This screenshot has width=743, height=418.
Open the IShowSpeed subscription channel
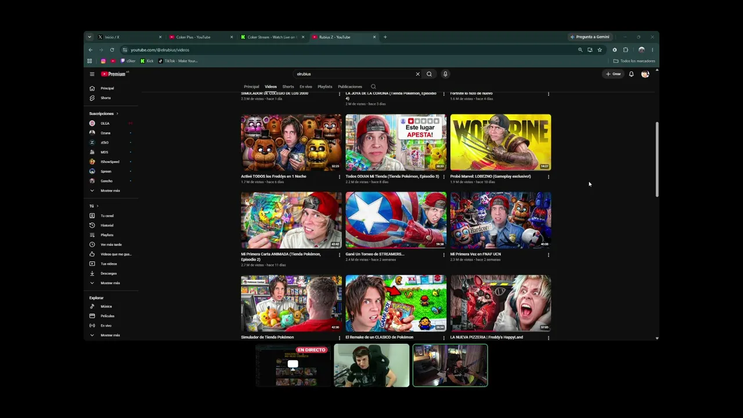tap(109, 161)
